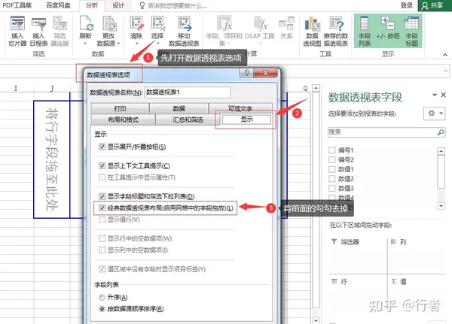Click the 选择 (Select) icon in the ribbon
This screenshot has height=324, width=452.
click(x=157, y=23)
